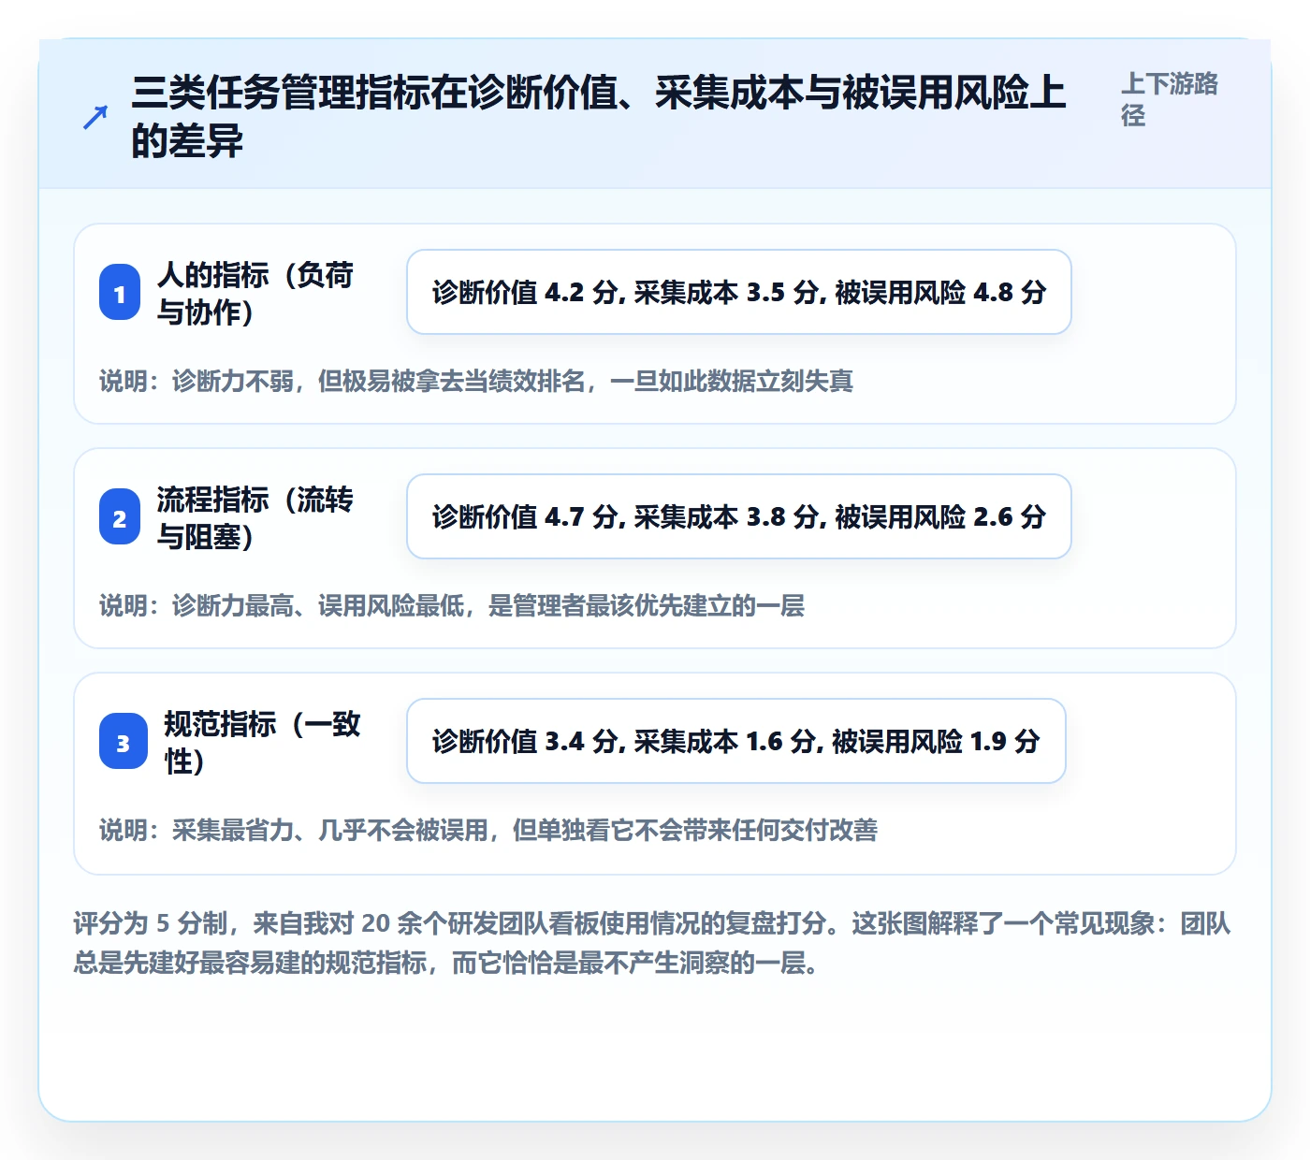Click the number 3 badge for 规范指标
Image resolution: width=1310 pixels, height=1160 pixels.
[x=124, y=742]
